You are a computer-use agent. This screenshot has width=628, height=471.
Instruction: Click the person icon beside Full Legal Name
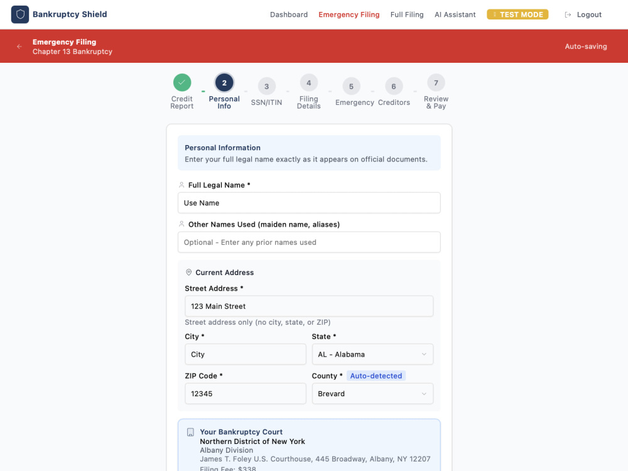181,185
